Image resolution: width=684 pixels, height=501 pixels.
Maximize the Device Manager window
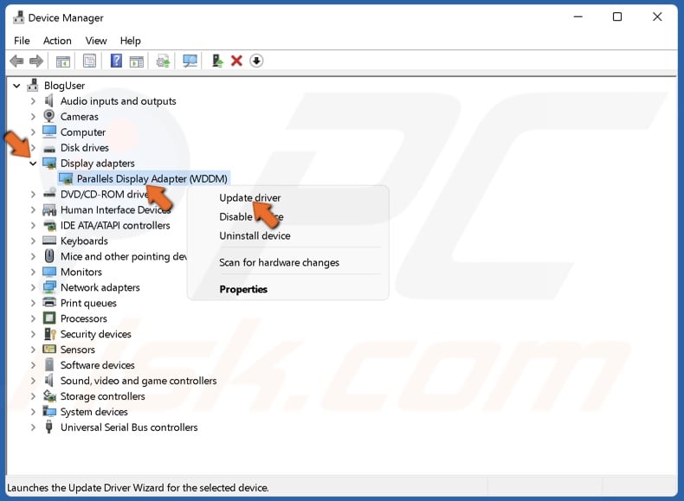click(617, 17)
